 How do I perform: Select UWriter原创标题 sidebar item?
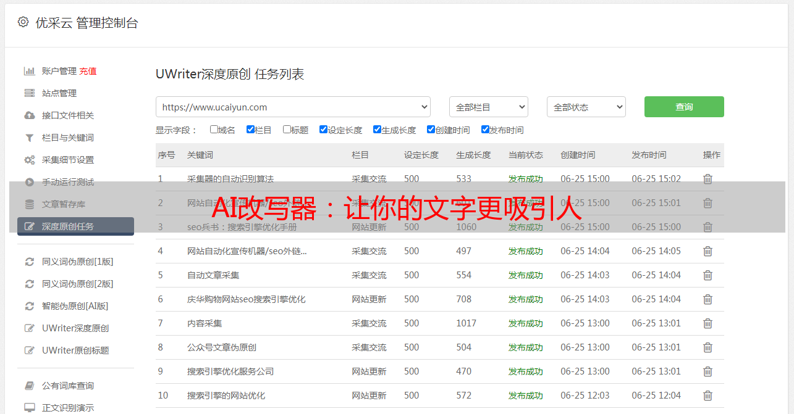75,350
